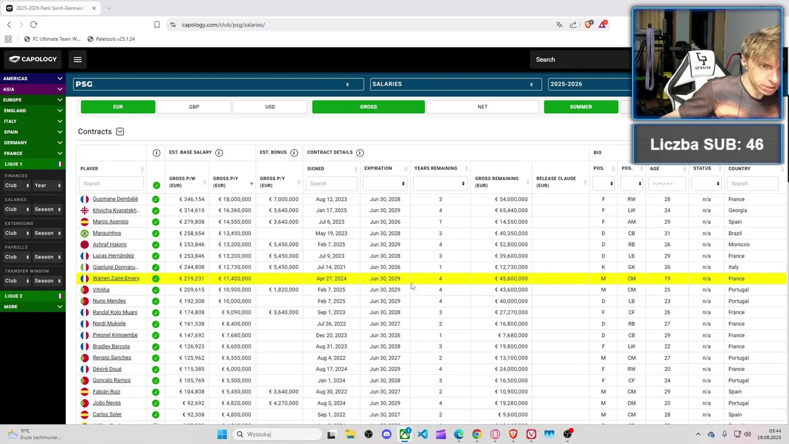The height and width of the screenshot is (444, 789).
Task: Open Status filter dropdown
Action: tap(706, 183)
